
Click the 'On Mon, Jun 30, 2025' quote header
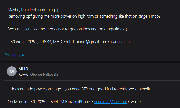74,102
